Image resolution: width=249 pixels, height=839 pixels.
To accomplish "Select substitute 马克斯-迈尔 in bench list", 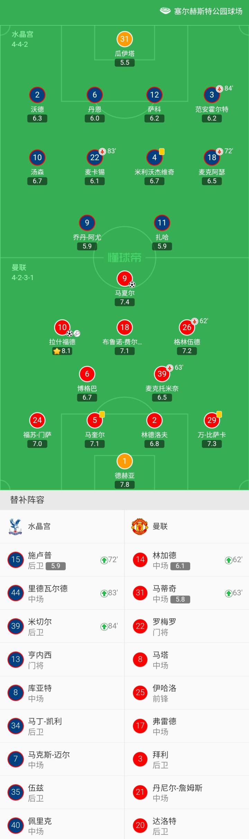I will [62, 759].
